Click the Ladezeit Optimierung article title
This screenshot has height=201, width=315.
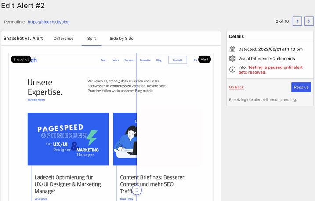[68, 184]
